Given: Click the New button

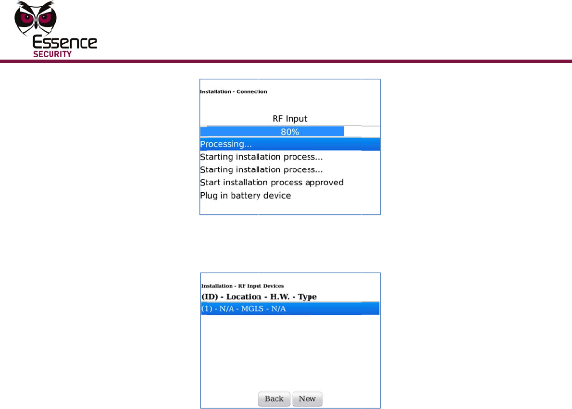Looking at the screenshot, I should coord(307,399).
